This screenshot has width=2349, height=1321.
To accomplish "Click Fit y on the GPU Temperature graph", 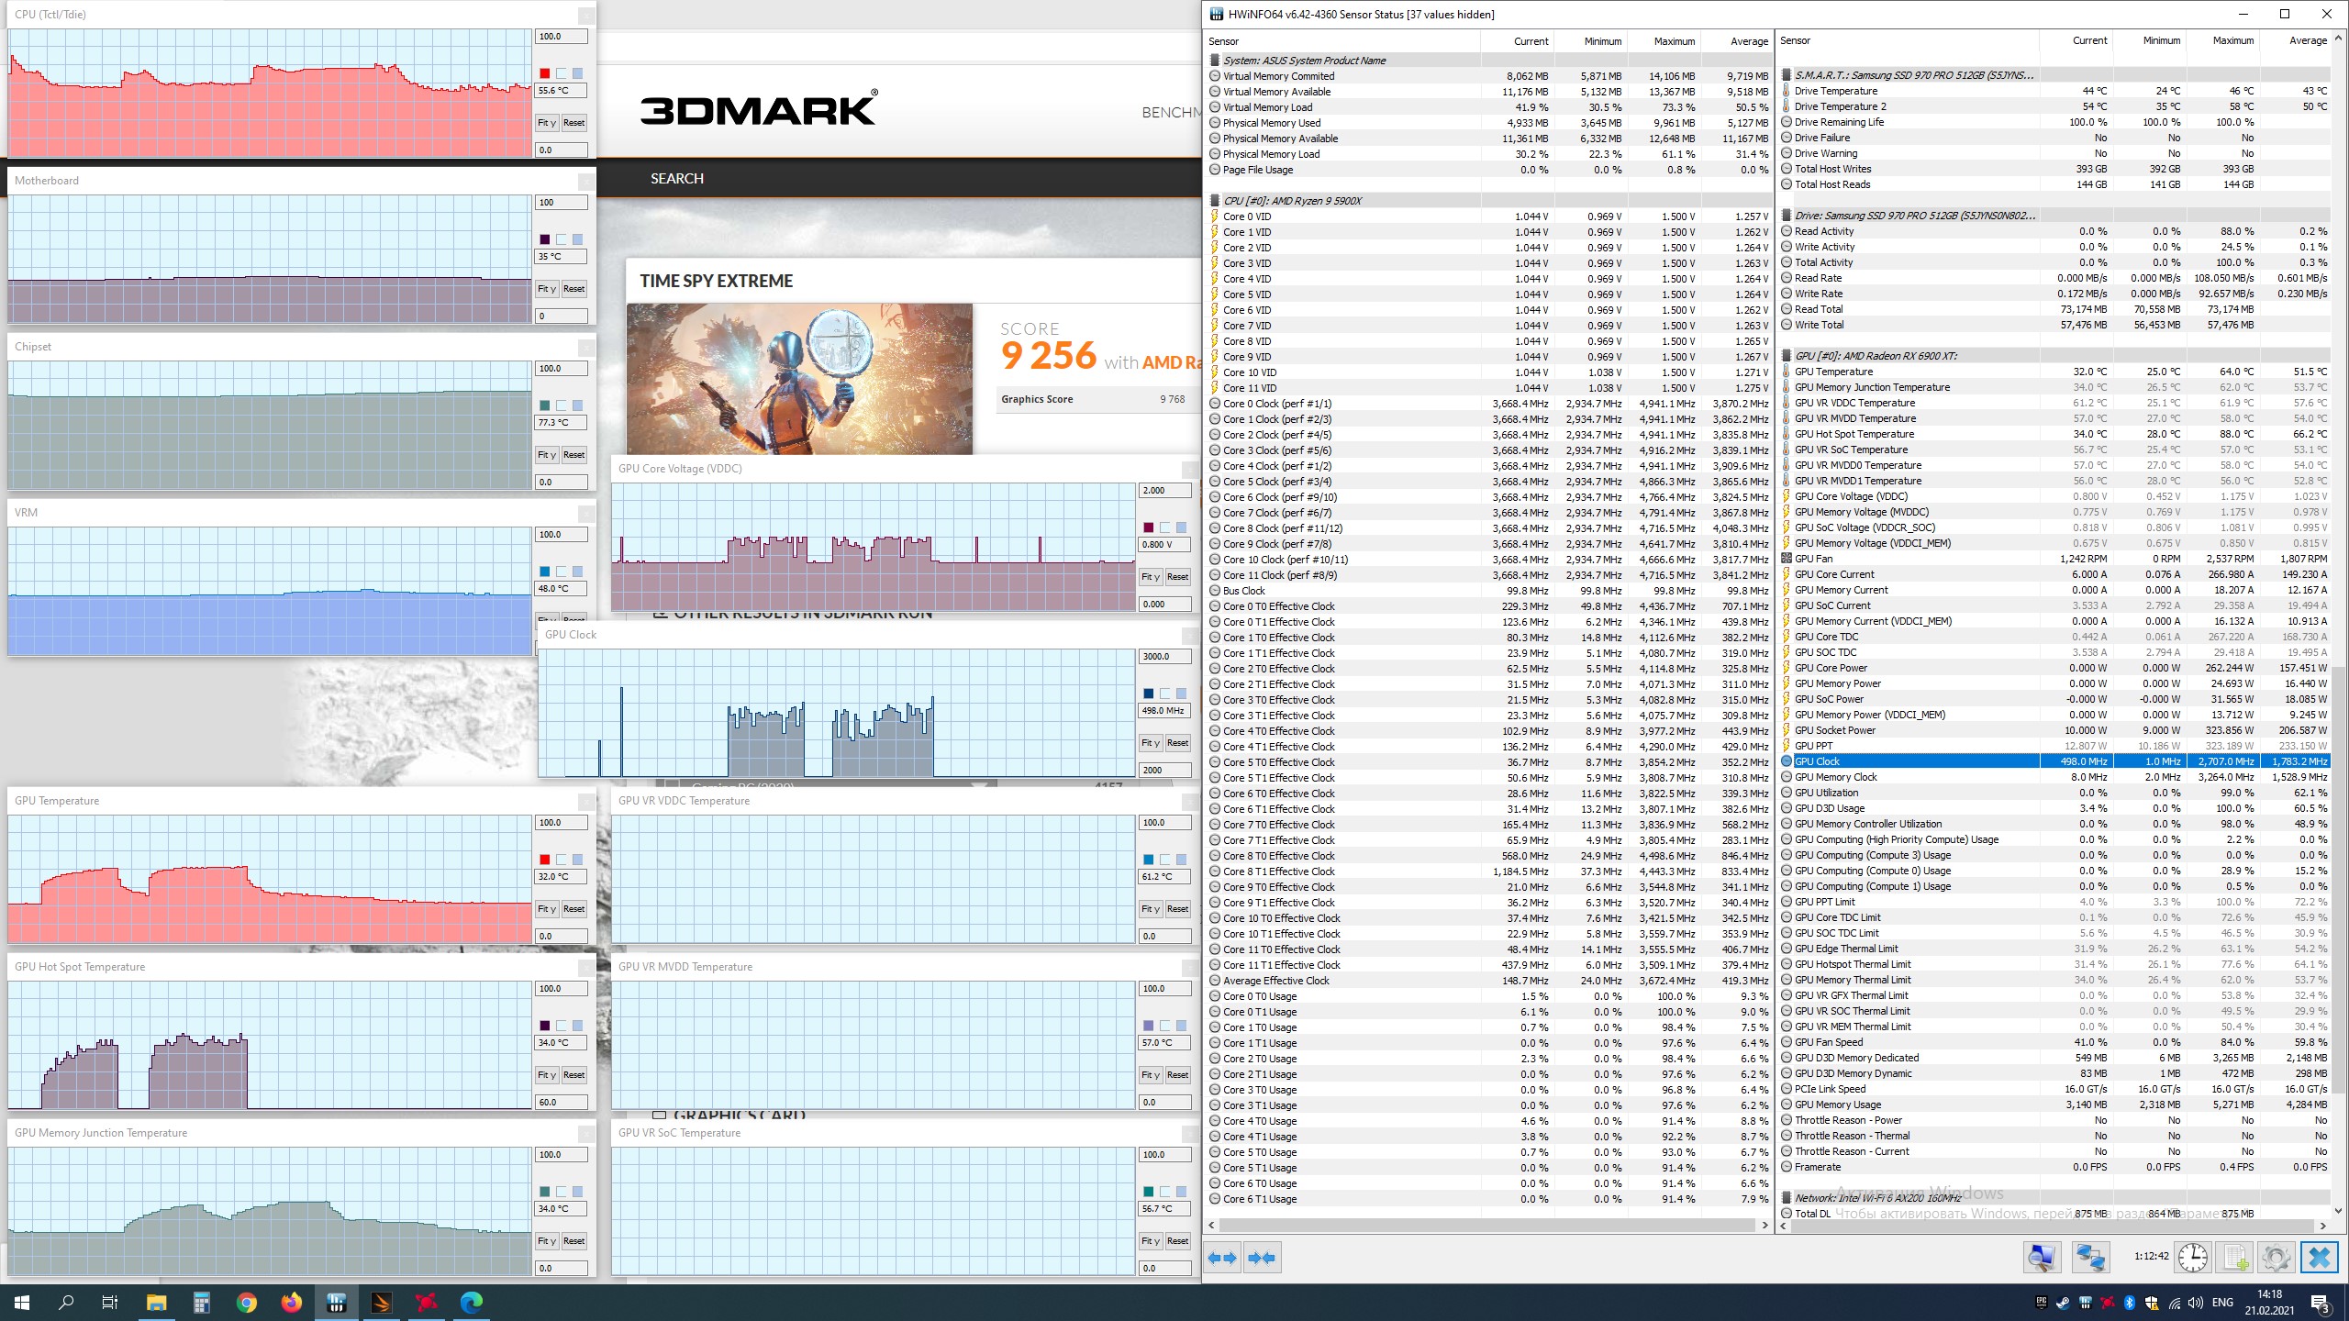I will pos(547,909).
